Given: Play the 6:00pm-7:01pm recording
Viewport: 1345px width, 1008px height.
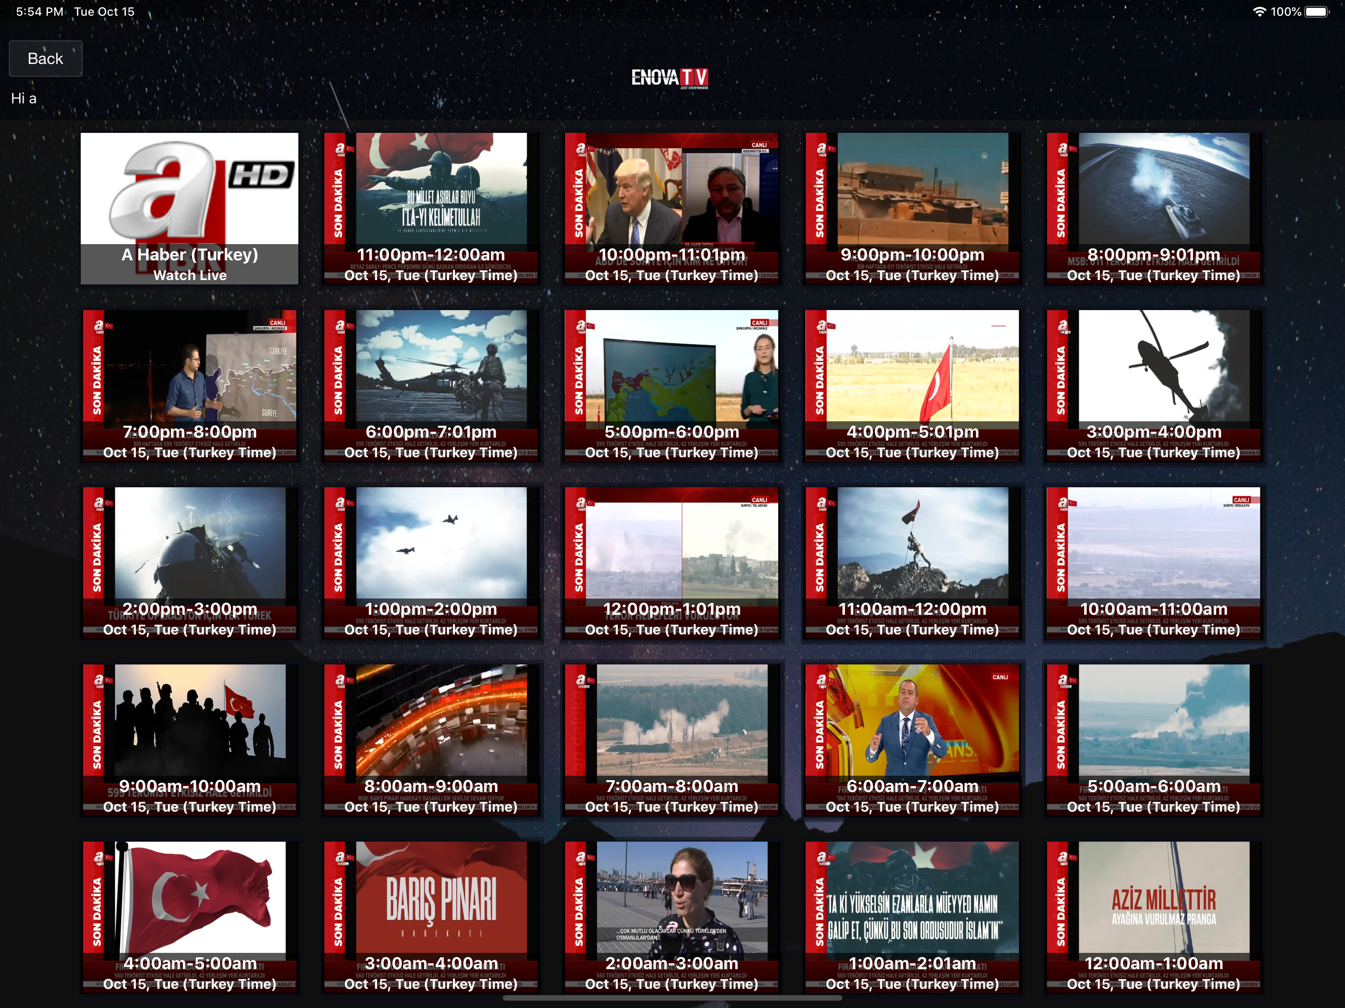Looking at the screenshot, I should (x=430, y=386).
